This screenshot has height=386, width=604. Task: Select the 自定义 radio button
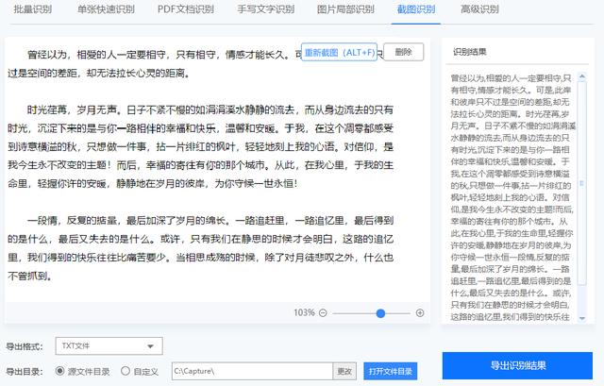(x=126, y=371)
